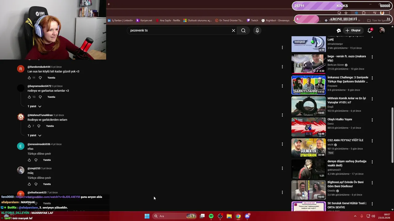394x221 pixels.
Task: Dislike the comment by @MahmutTunaMiran
Action: (x=39, y=126)
